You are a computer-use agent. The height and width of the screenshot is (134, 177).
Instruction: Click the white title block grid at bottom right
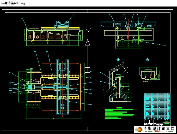(x=154, y=123)
